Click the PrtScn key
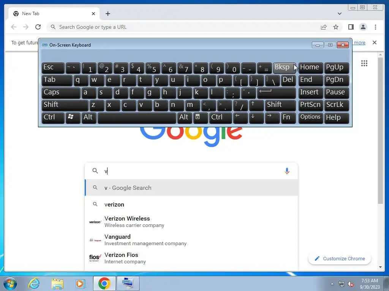 pos(311,105)
